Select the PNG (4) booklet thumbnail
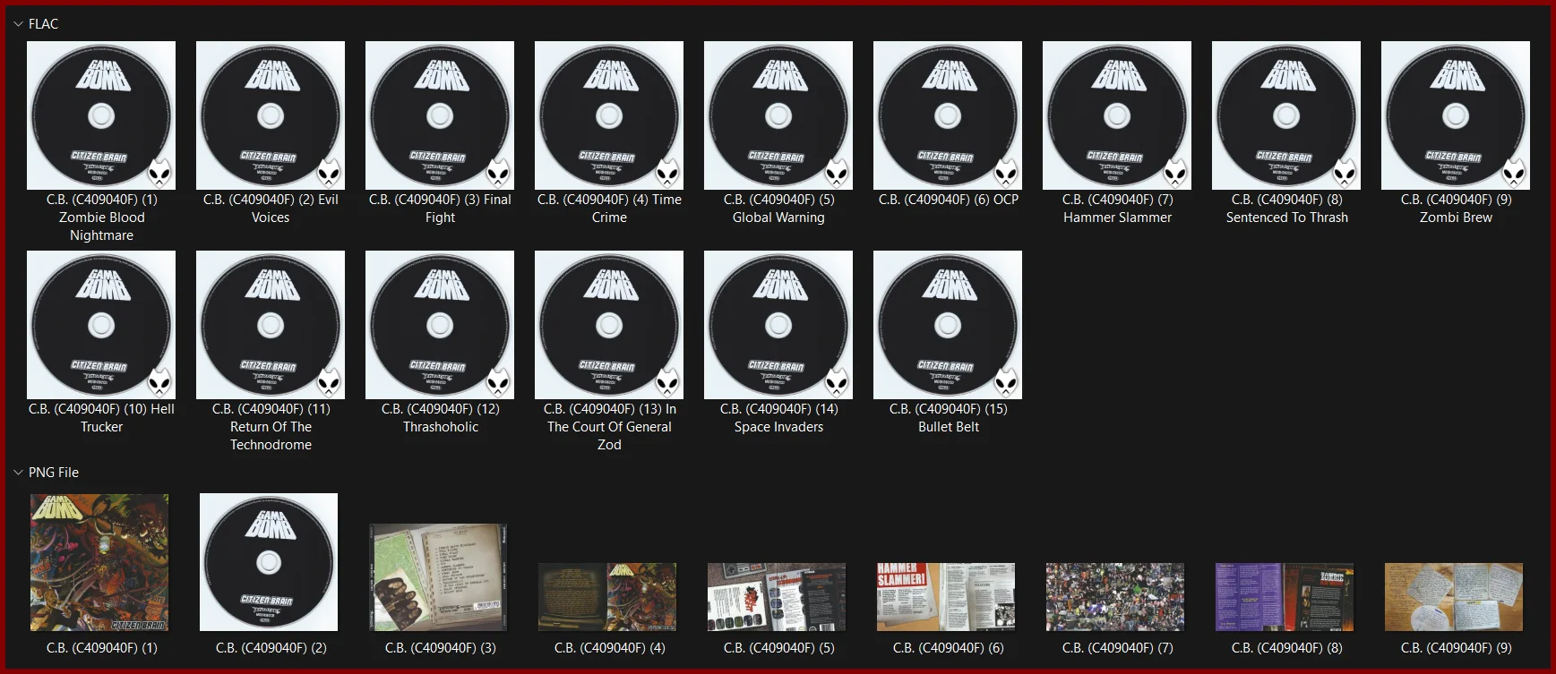Viewport: 1556px width, 674px height. [607, 597]
